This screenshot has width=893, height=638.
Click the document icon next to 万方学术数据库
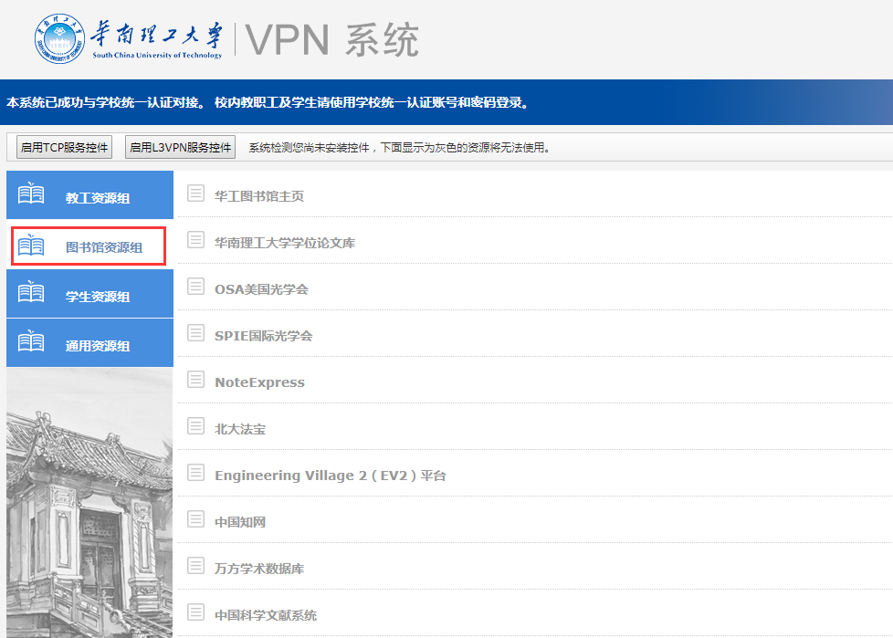[196, 566]
